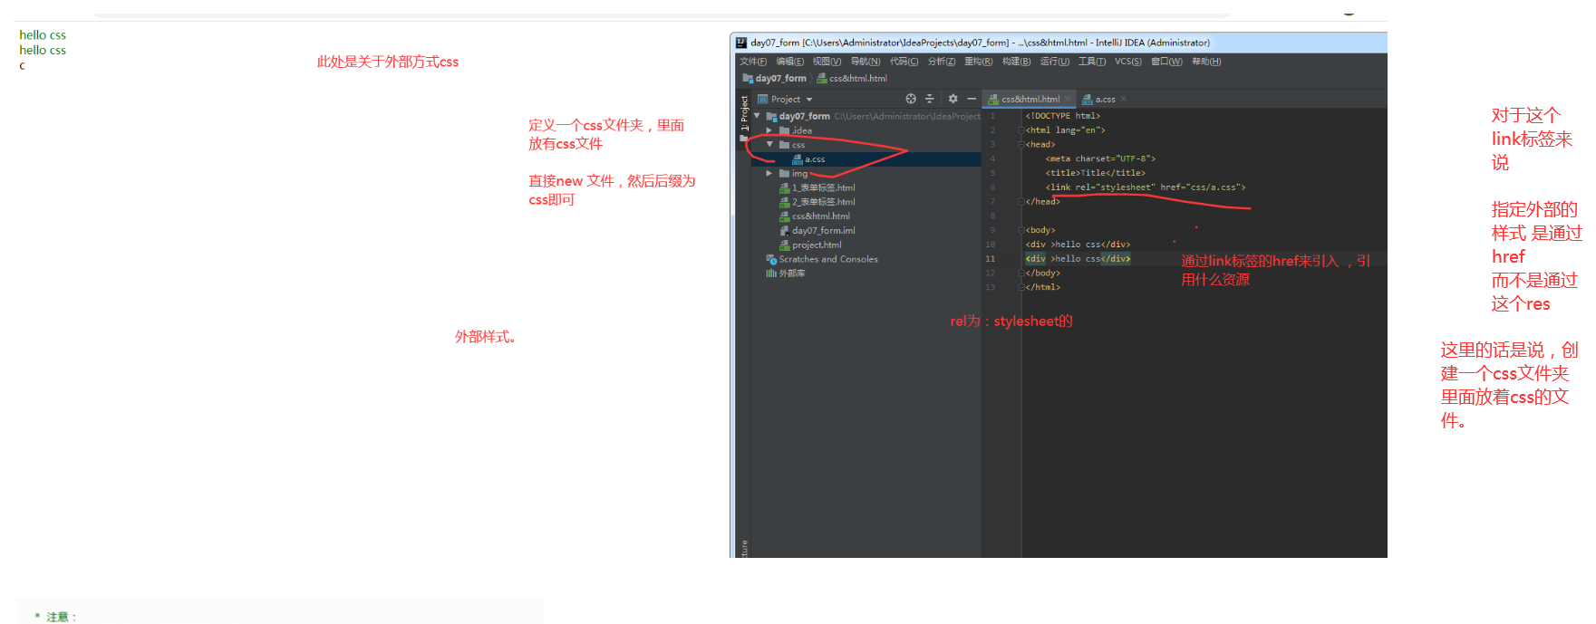The image size is (1596, 624).
Task: Click the project.html file icon
Action: click(x=784, y=245)
